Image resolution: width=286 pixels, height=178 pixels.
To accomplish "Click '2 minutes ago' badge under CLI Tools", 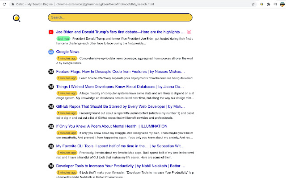I will (x=67, y=153).
